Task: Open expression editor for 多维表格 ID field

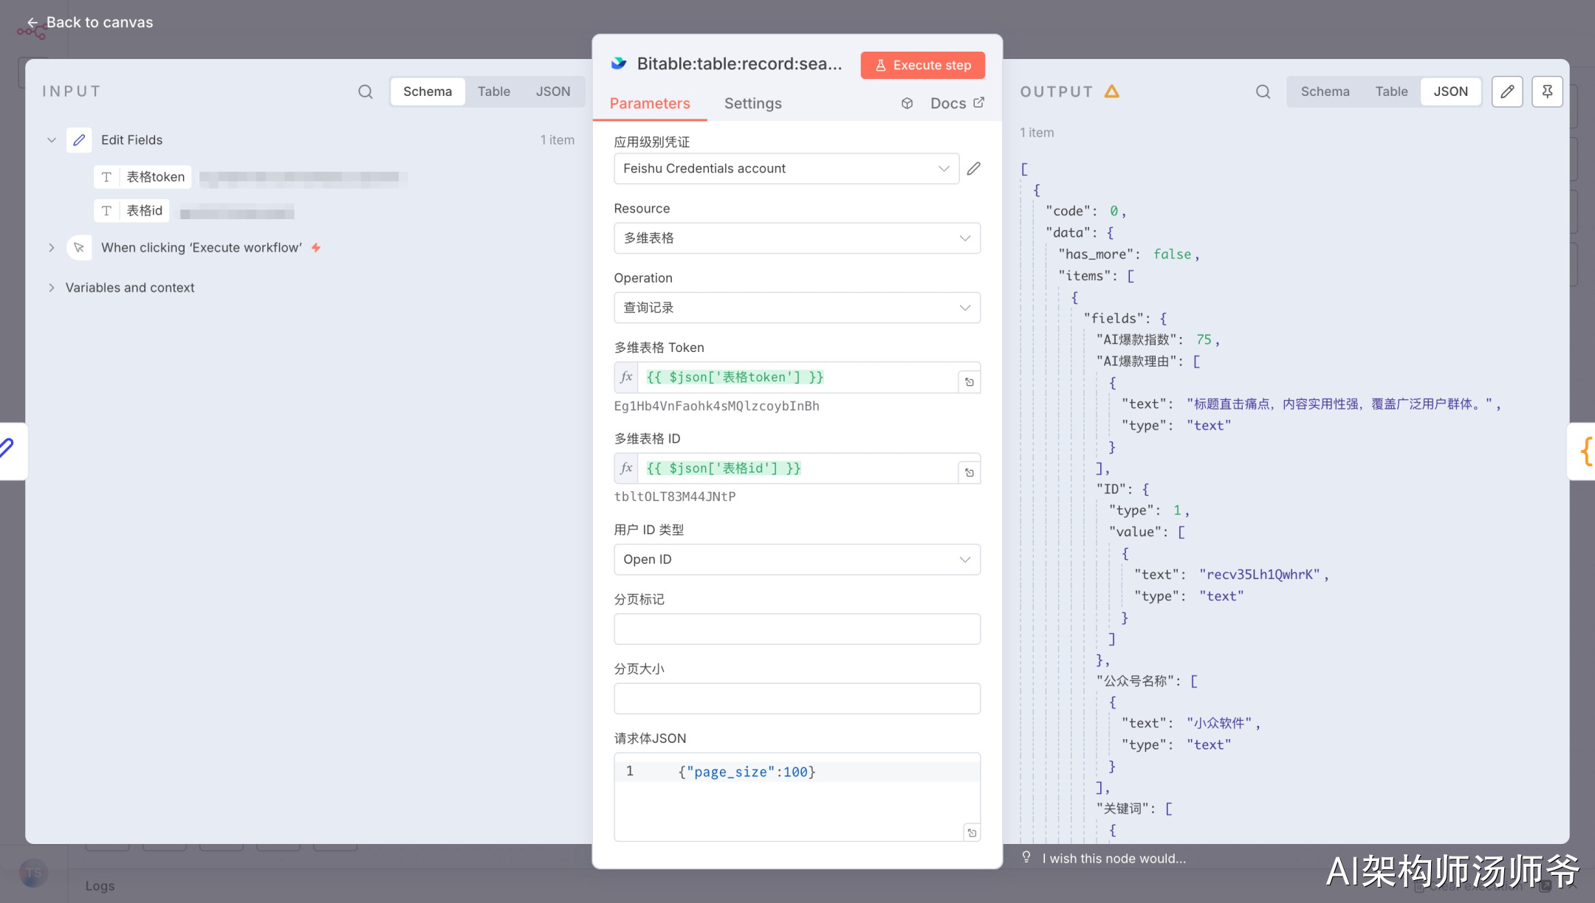Action: pyautogui.click(x=969, y=473)
